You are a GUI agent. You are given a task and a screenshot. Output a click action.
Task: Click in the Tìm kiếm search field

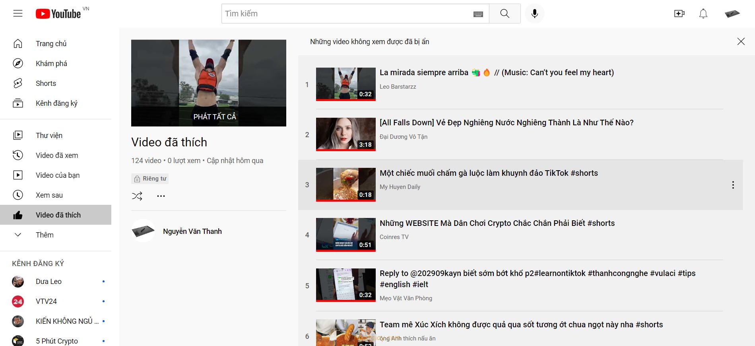(x=346, y=14)
